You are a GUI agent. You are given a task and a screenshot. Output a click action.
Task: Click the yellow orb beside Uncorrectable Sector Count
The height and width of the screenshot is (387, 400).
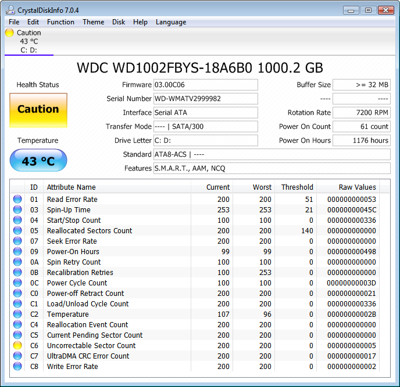pos(17,346)
